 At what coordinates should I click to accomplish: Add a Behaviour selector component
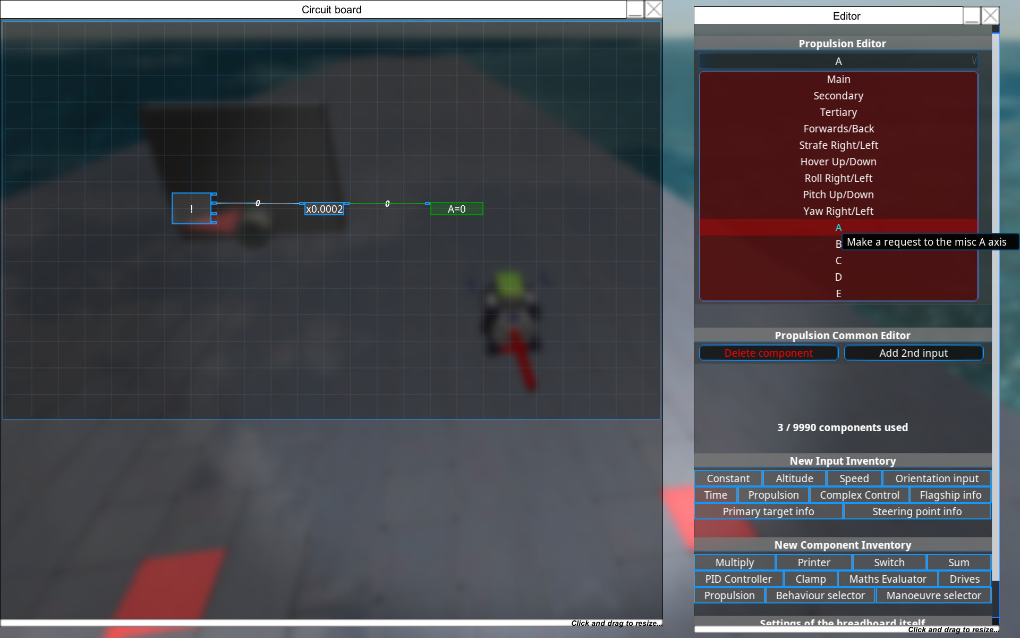(820, 595)
